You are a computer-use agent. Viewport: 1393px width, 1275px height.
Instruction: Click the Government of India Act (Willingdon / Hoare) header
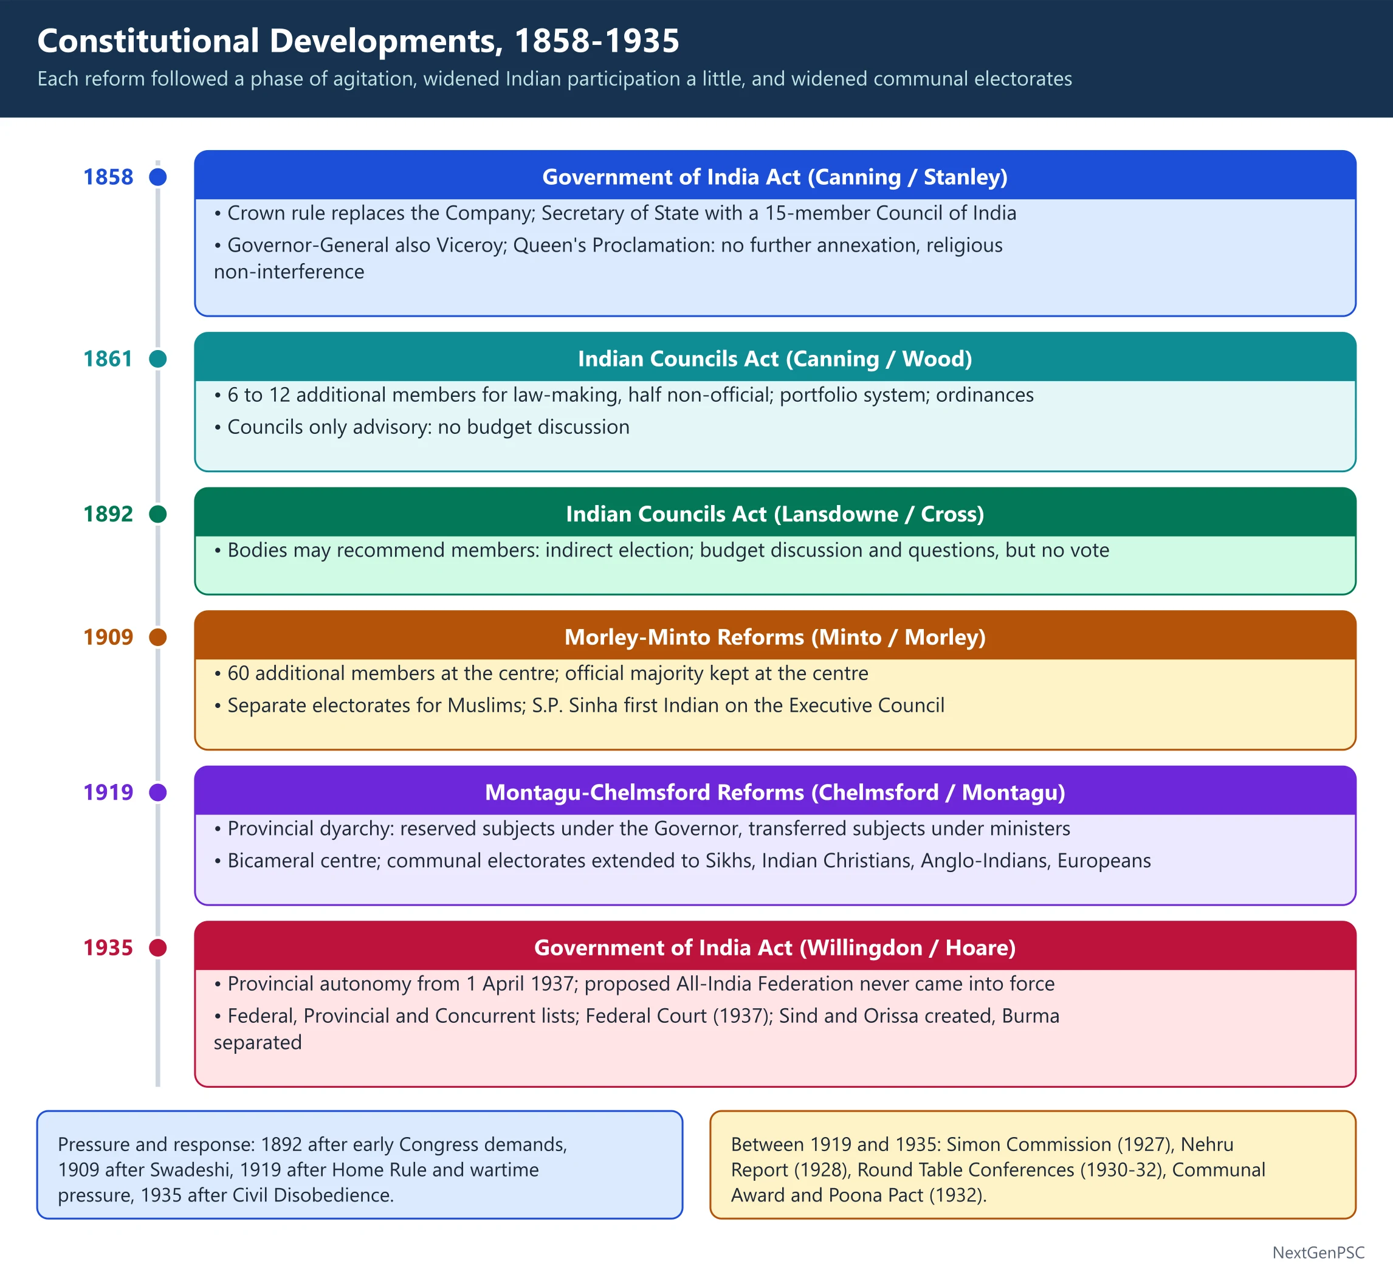point(776,947)
